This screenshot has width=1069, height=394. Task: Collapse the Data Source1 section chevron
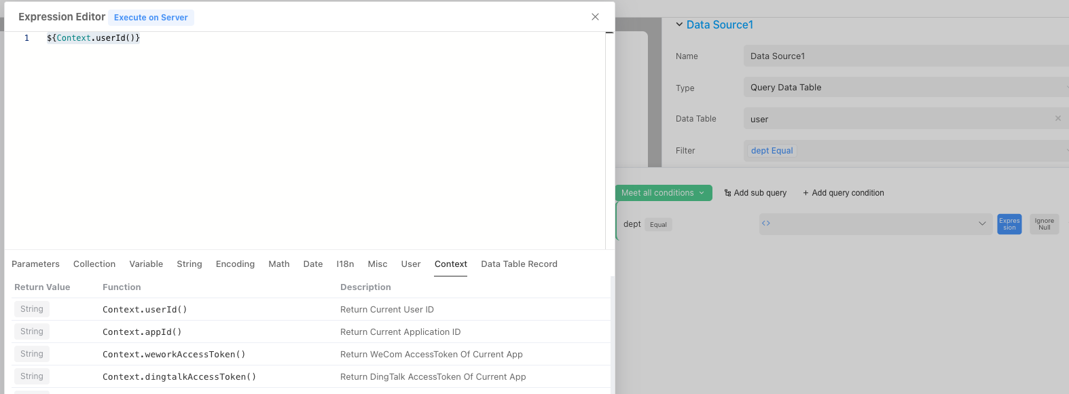coord(679,24)
